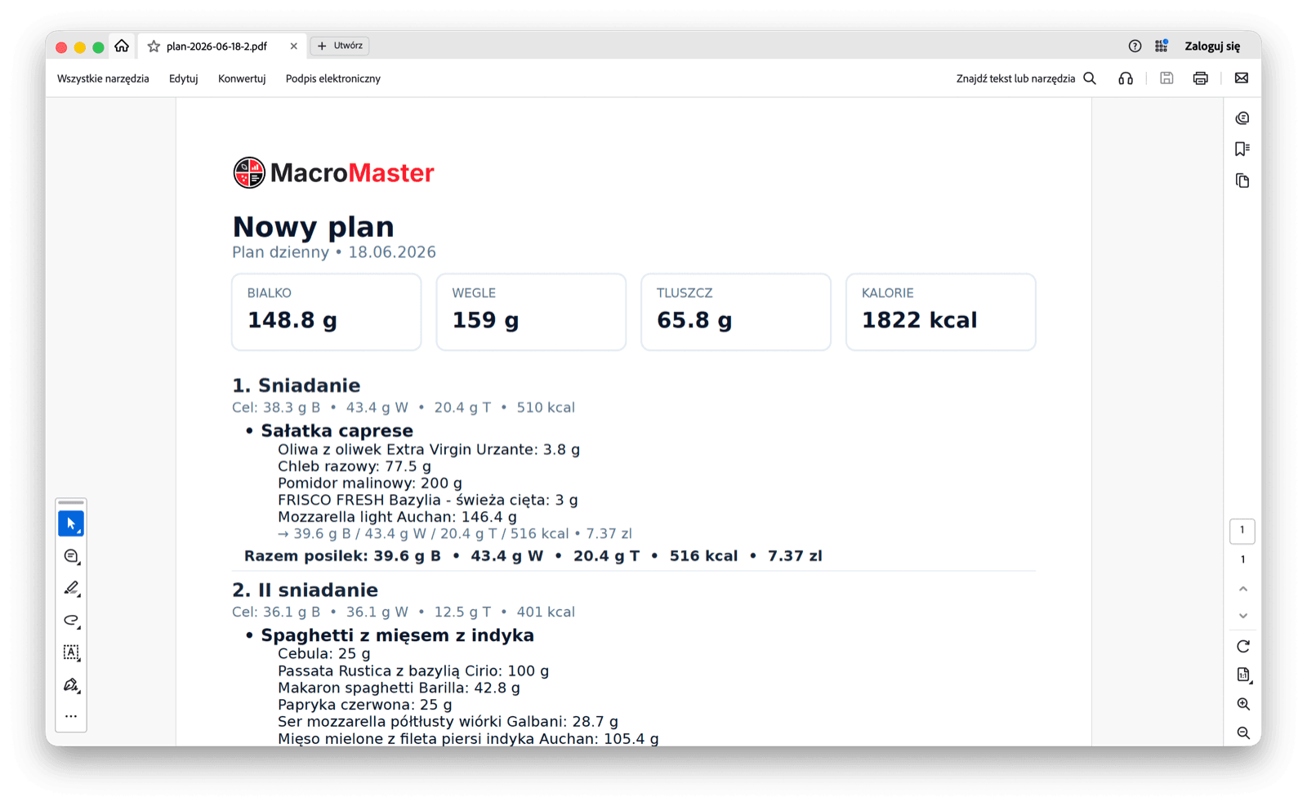
Task: Select the arrow selection tool
Action: 71,523
